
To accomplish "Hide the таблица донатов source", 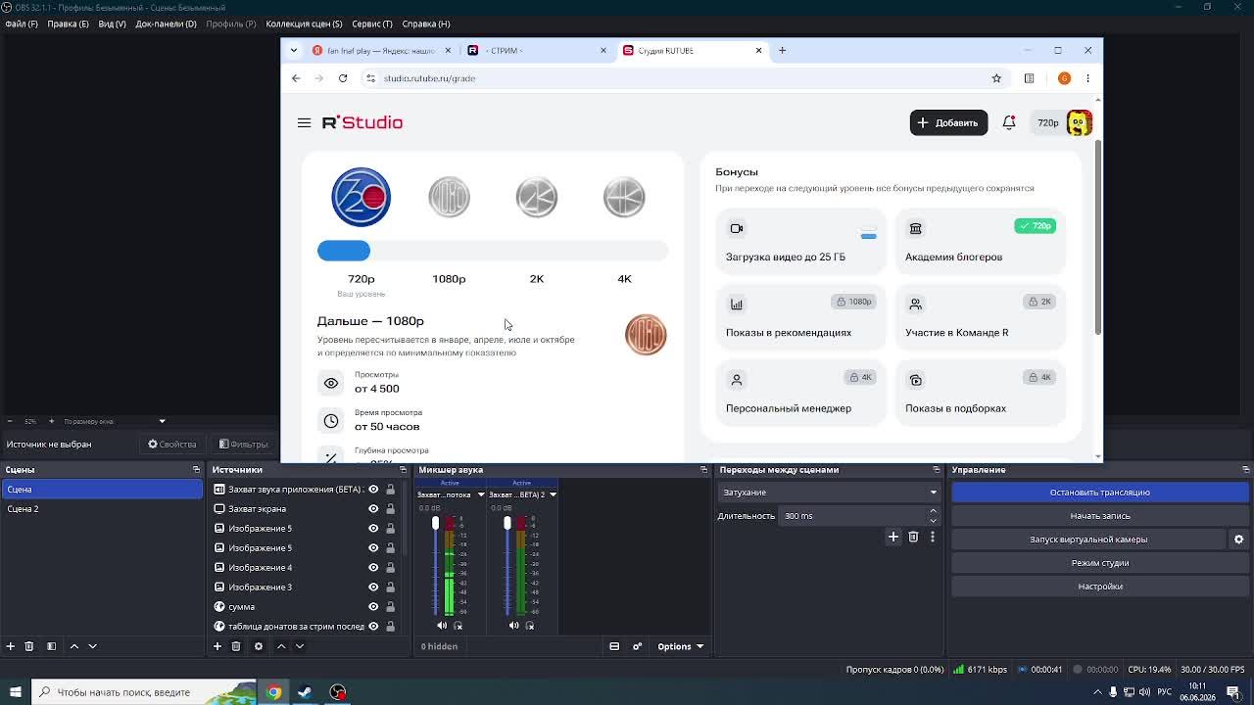I will pyautogui.click(x=373, y=627).
